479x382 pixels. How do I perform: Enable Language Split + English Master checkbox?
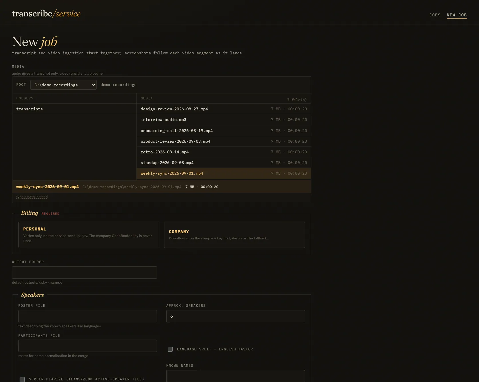pos(170,349)
